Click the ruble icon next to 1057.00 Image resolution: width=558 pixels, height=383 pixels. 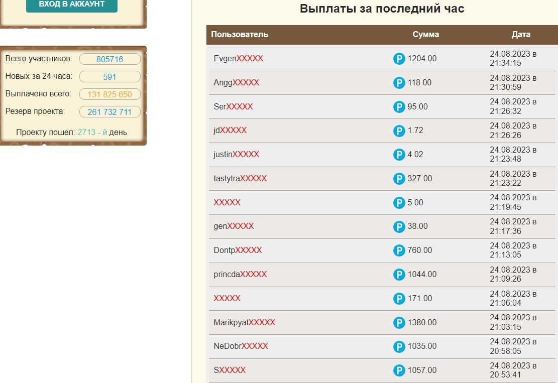[399, 370]
